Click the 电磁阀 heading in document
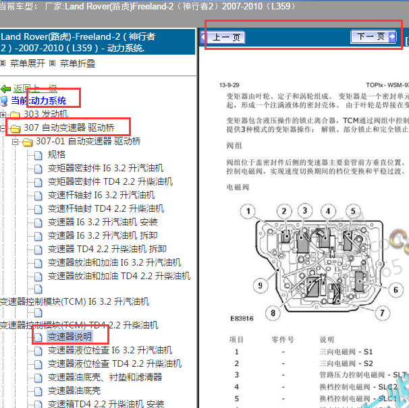The width and height of the screenshot is (409, 408). 238,187
